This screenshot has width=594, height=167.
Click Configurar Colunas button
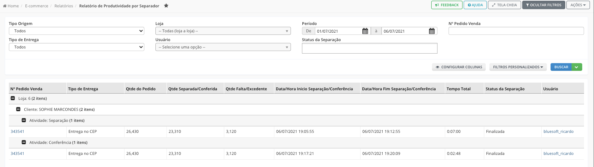click(x=459, y=67)
